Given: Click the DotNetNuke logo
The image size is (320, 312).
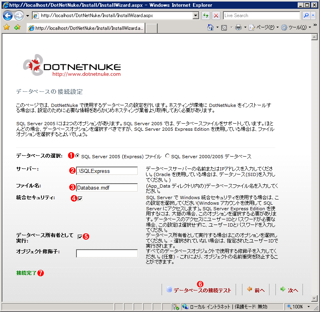Looking at the screenshot, I should (x=72, y=65).
